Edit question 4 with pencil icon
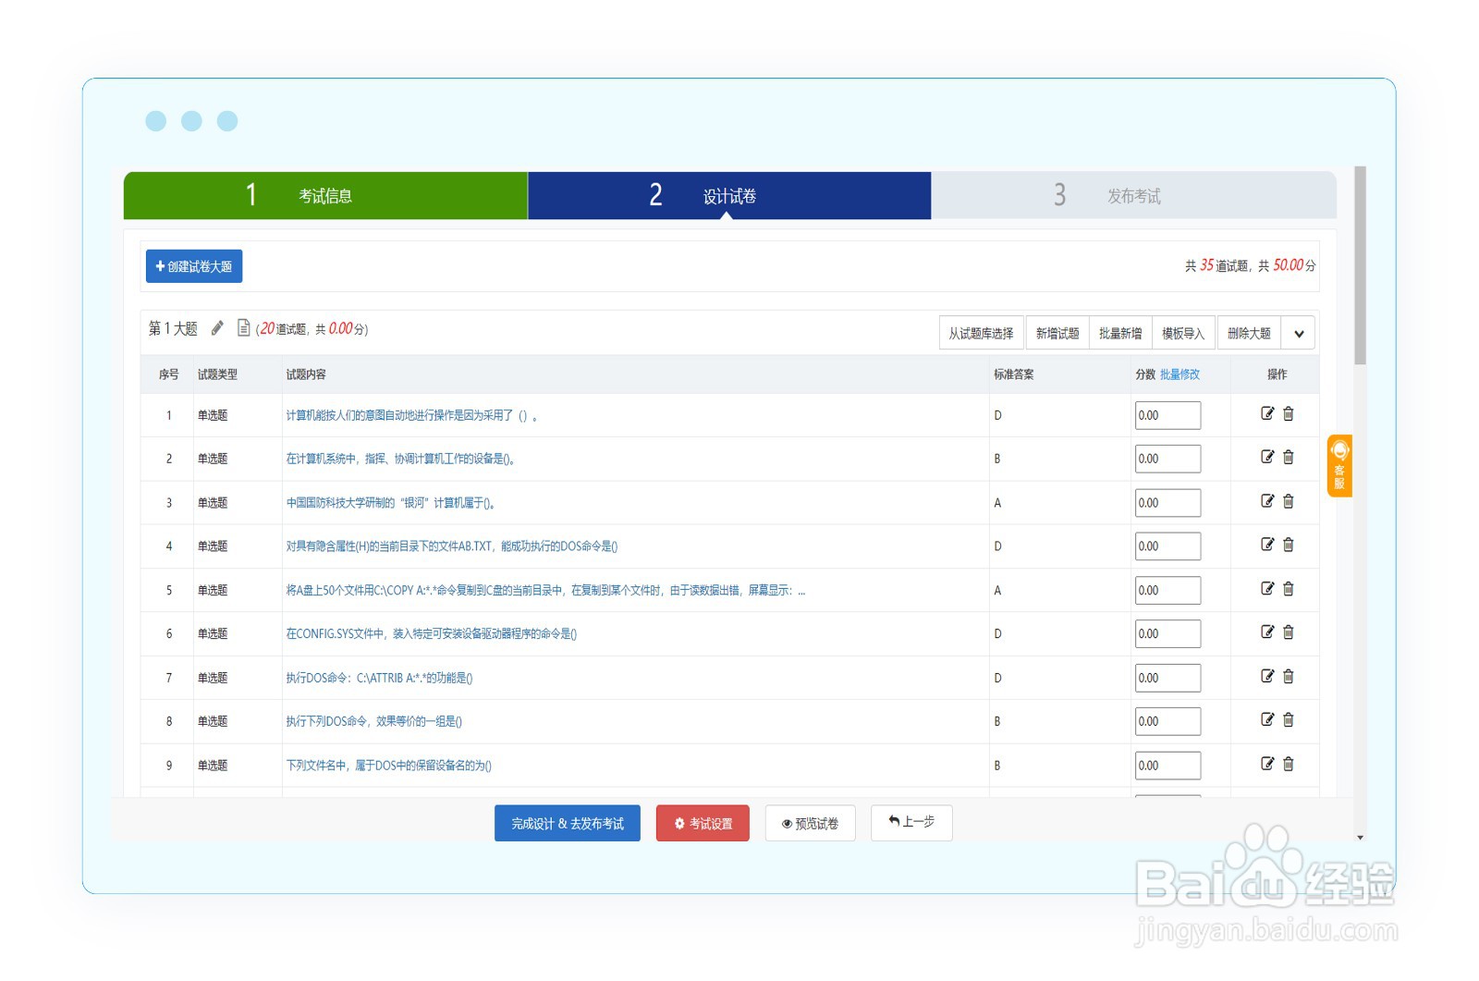 coord(1267,545)
